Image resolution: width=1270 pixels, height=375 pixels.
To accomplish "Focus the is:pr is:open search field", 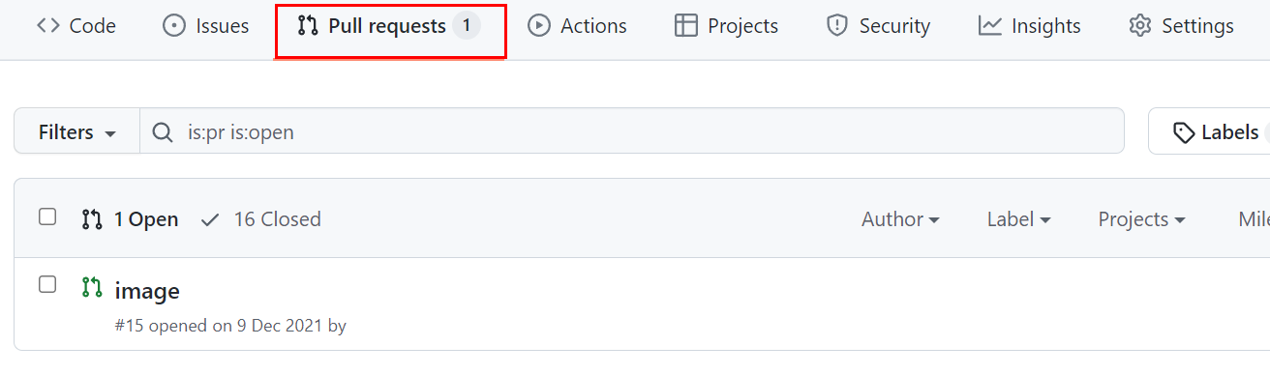I will [632, 131].
